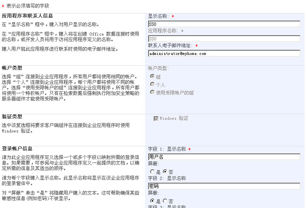The width and height of the screenshot is (307, 208).
Task: Click the 字段 2 input with 密码
Action: click(224, 186)
